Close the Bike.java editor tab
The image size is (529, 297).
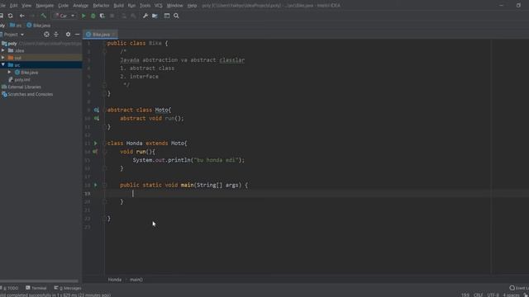[114, 35]
